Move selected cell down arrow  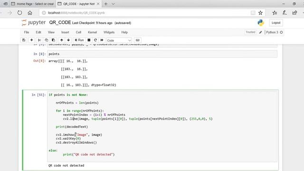[x=68, y=40]
